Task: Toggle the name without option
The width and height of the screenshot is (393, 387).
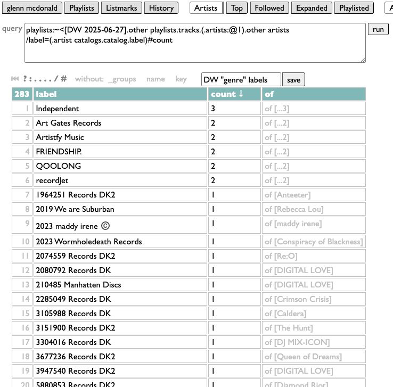Action: click(155, 79)
